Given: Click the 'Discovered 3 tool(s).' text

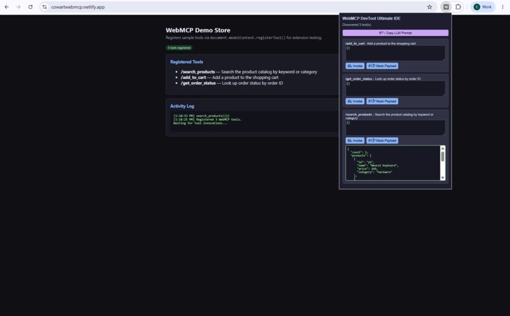Looking at the screenshot, I should (357, 25).
